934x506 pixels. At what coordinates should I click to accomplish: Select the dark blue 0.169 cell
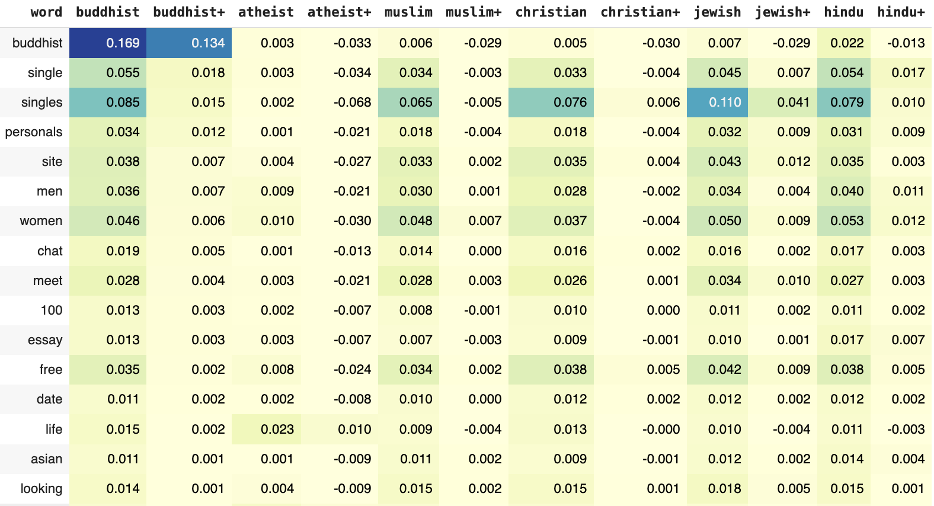pyautogui.click(x=108, y=43)
